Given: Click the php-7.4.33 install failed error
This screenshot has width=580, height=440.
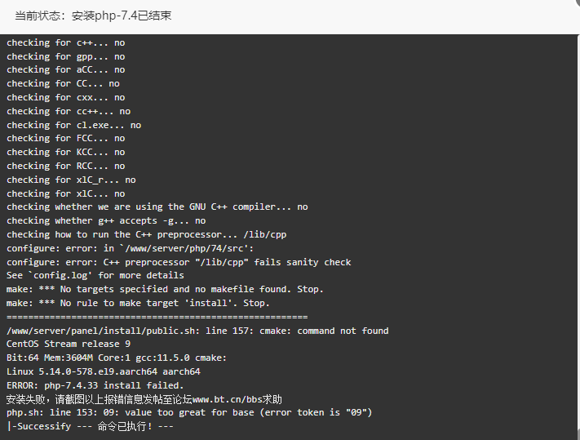Looking at the screenshot, I should click(95, 385).
